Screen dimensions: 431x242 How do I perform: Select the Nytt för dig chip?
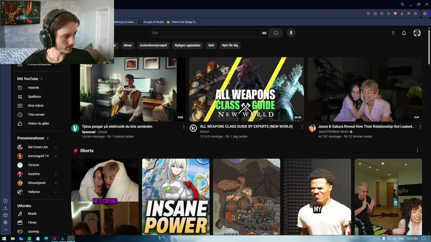point(230,45)
